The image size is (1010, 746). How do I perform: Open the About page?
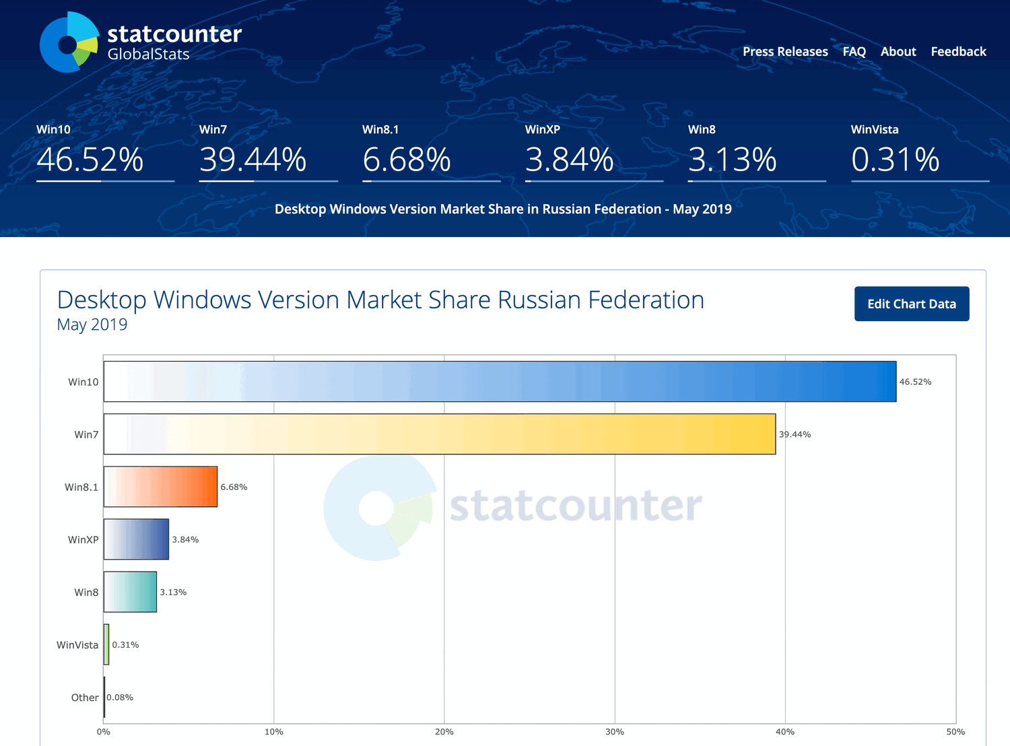point(898,51)
